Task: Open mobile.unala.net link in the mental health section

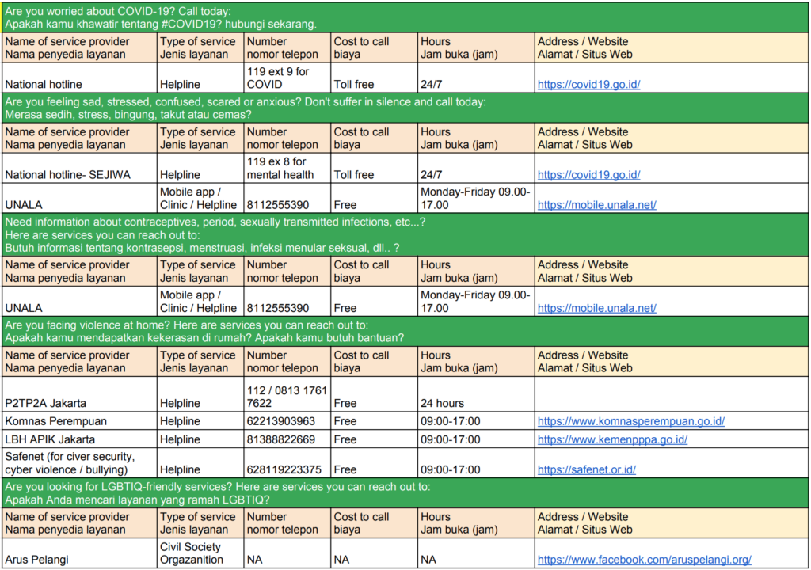Action: pos(597,205)
